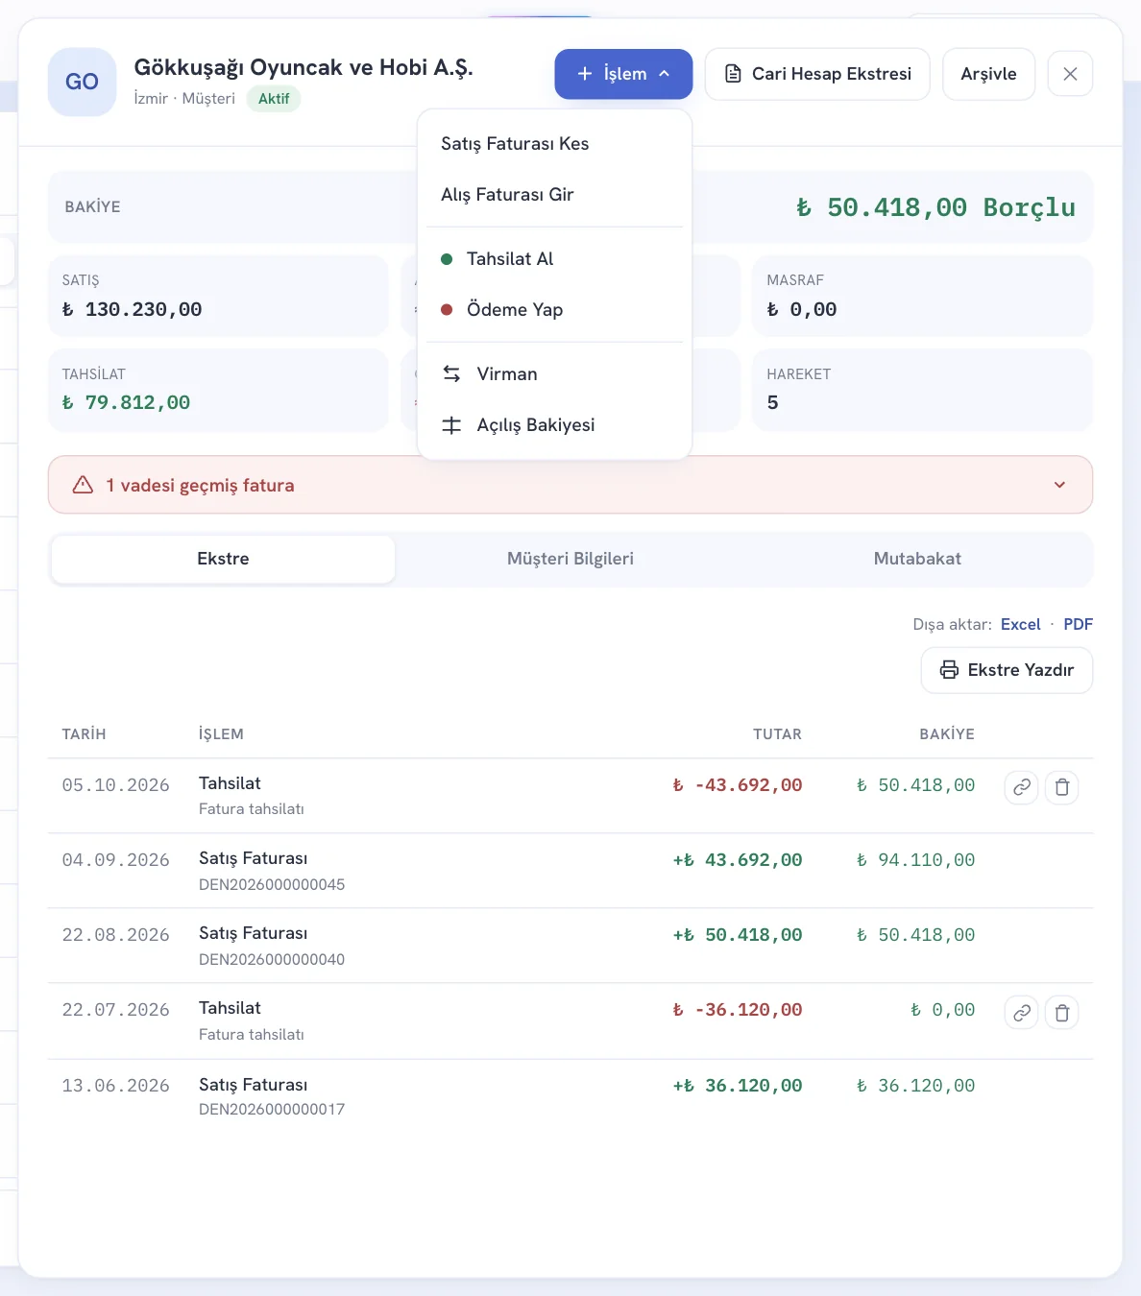1141x1296 pixels.
Task: Click the date 13.06.2026
Action: 115,1086
